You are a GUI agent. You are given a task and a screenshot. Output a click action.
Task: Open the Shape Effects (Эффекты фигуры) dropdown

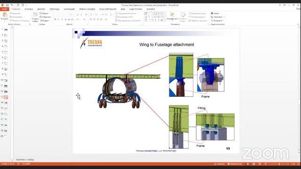pyautogui.click(x=198, y=20)
